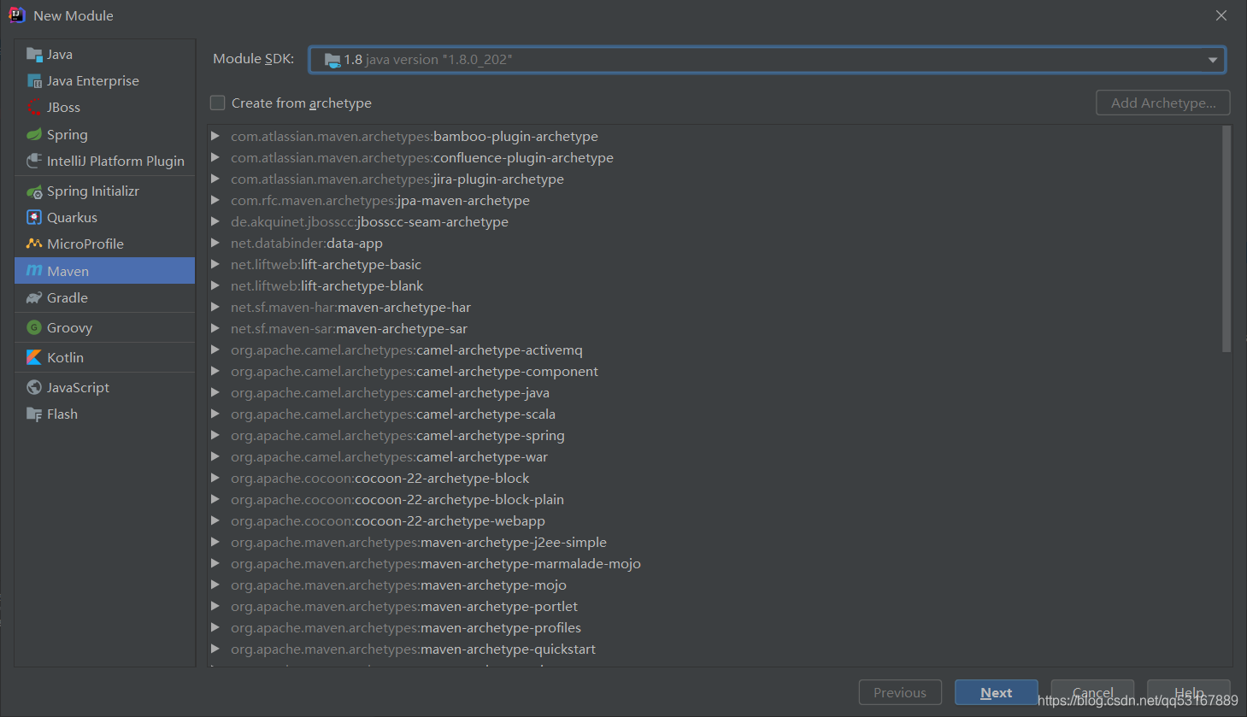Screen dimensions: 1247x717
Task: Expand bamboo-plugin-archetype node
Action: tap(215, 137)
